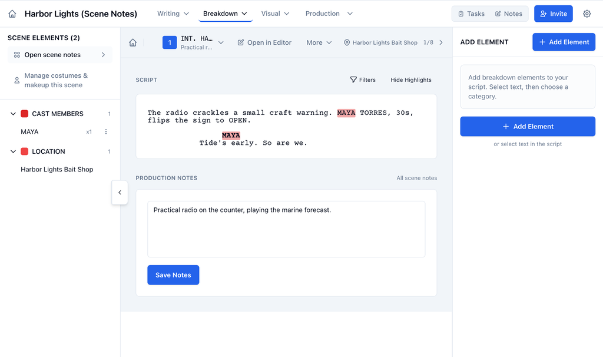Click the dialogue "Tide's early. So are we."
Image resolution: width=603 pixels, height=357 pixels.
[x=253, y=143]
